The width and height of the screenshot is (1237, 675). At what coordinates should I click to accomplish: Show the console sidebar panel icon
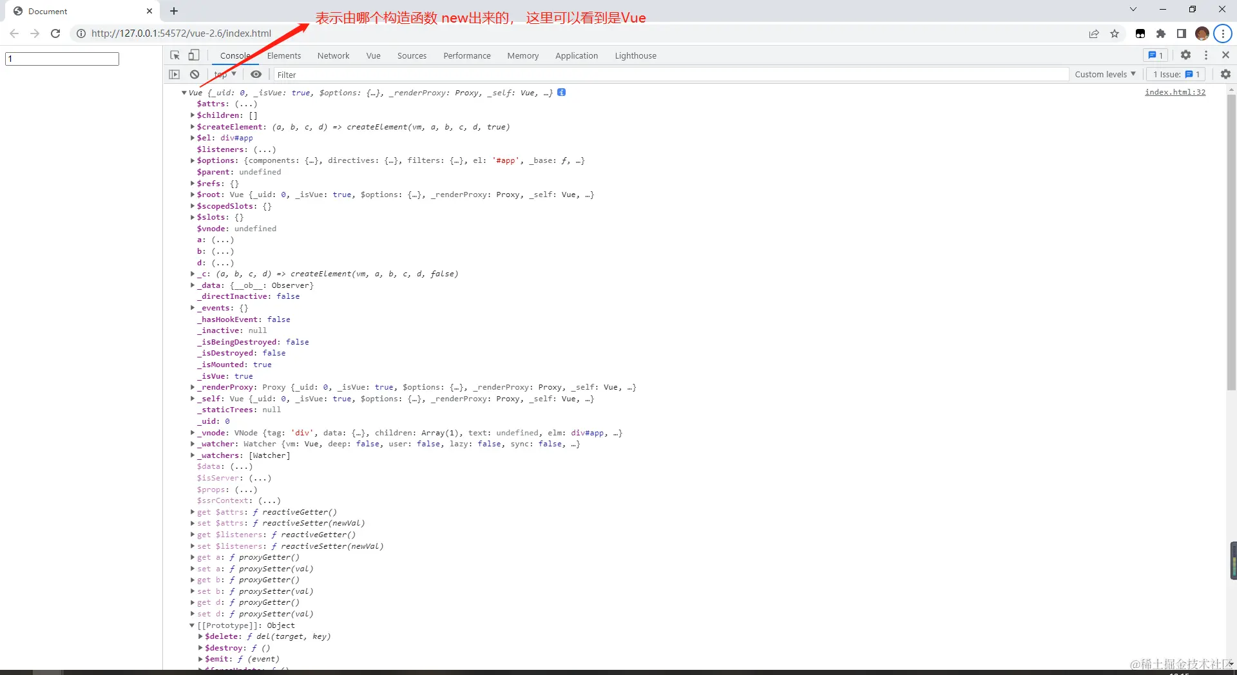(x=175, y=75)
